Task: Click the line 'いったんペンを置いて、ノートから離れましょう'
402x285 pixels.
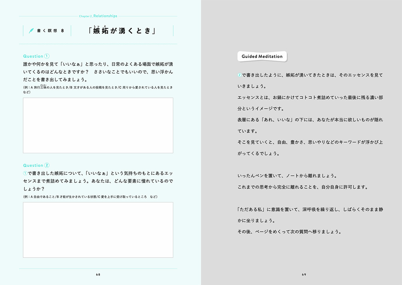Action: tap(287, 176)
